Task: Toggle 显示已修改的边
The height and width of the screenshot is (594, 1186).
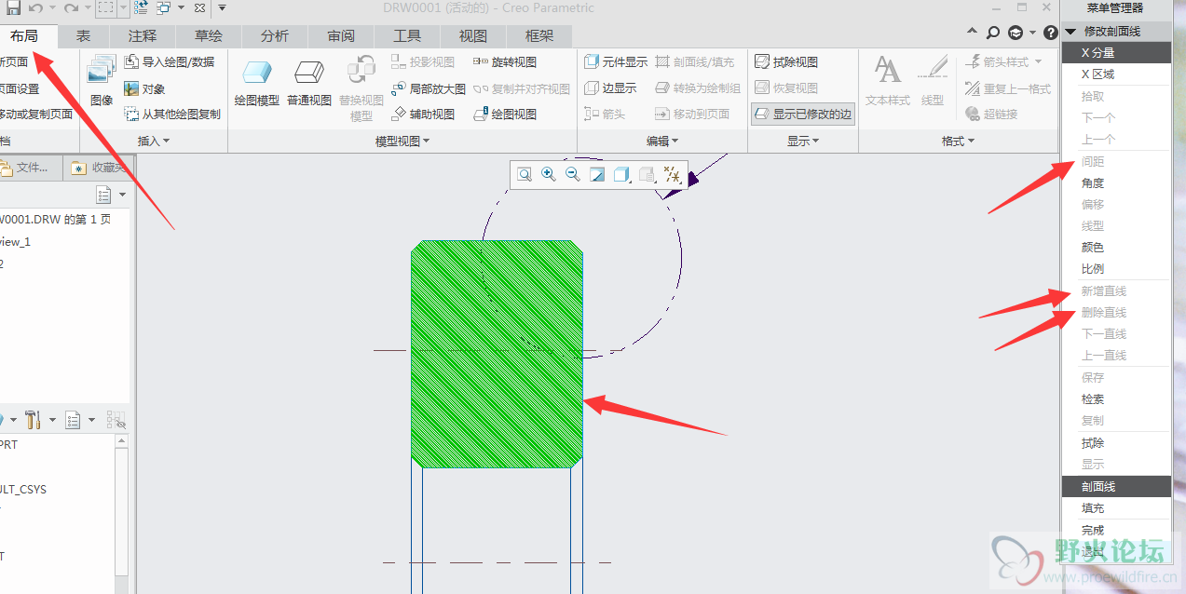Action: 803,115
